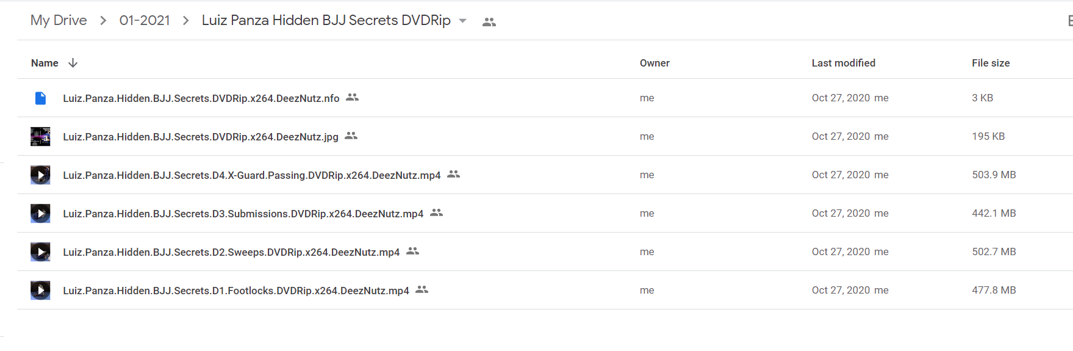This screenshot has height=351, width=1073.
Task: Click the Owner column header
Action: pyautogui.click(x=655, y=63)
